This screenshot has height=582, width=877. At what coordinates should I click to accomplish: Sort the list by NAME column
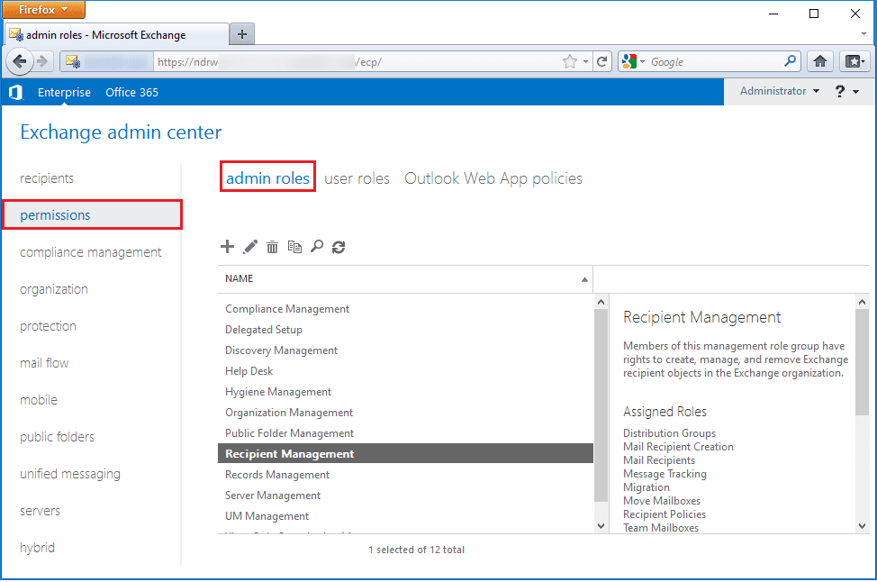[405, 278]
